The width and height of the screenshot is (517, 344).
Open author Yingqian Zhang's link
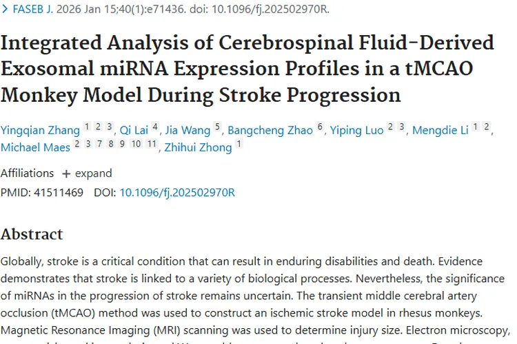(40, 130)
